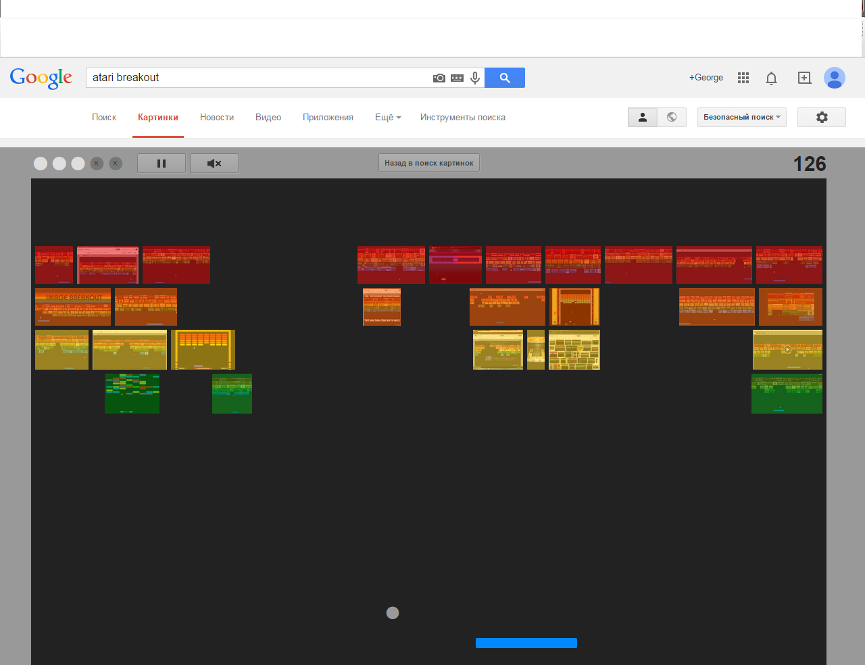This screenshot has height=665, width=865.
Task: Open the Новости tab
Action: (217, 117)
